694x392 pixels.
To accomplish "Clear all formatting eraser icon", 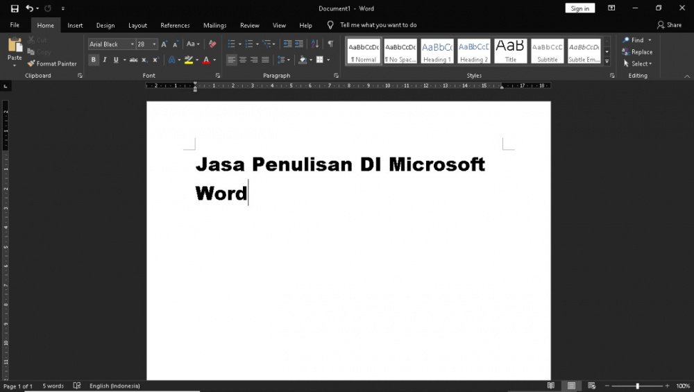I will point(212,44).
